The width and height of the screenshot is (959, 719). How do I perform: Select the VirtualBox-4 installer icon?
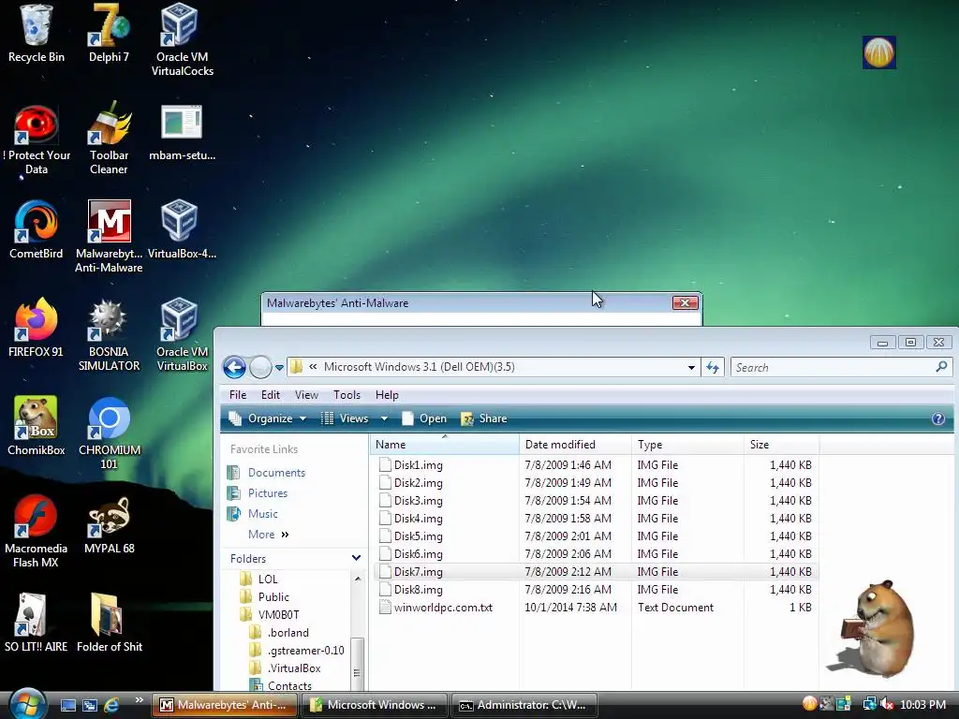182,230
